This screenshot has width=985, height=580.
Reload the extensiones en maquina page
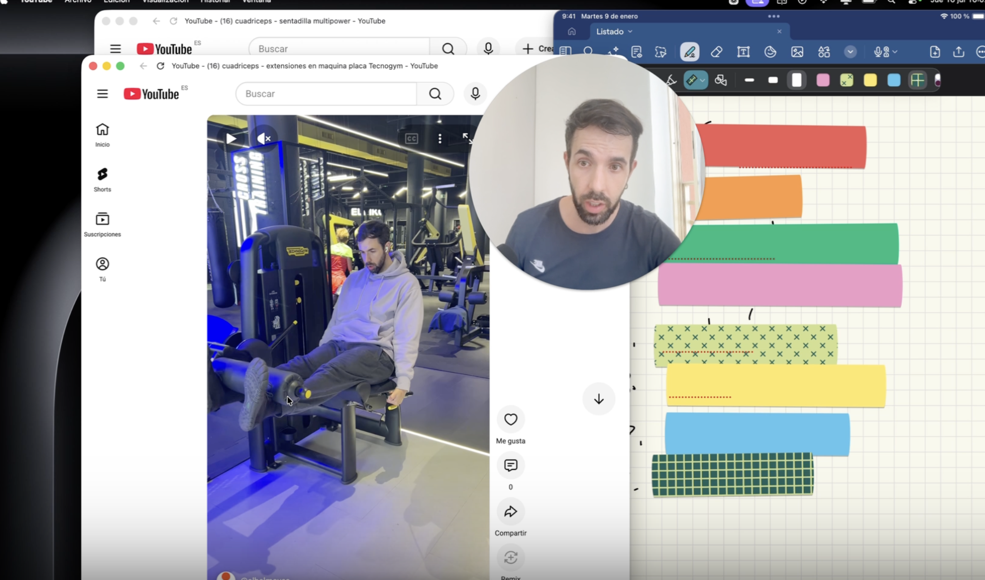[160, 66]
